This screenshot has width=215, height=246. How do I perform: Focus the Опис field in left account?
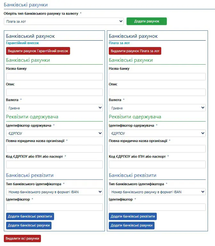coord(54,92)
